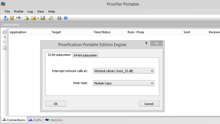Click the Proxifier app icon in title bar
Image resolution: width=220 pixels, height=124 pixels.
pos(3,4)
